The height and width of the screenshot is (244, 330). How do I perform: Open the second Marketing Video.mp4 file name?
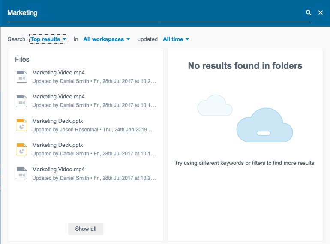(58, 96)
